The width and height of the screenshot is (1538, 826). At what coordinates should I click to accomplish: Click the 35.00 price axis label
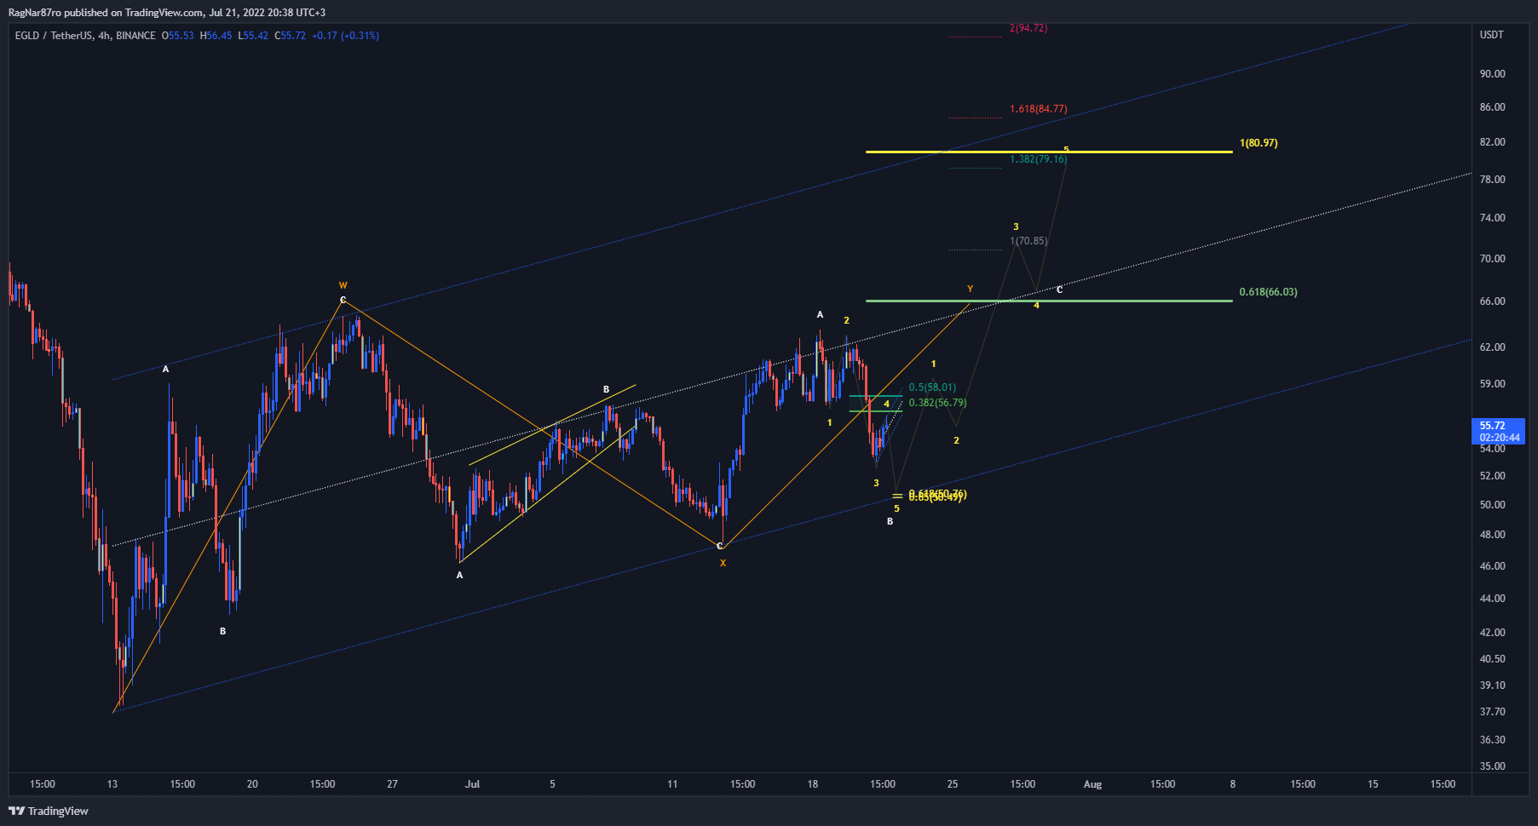coord(1492,766)
